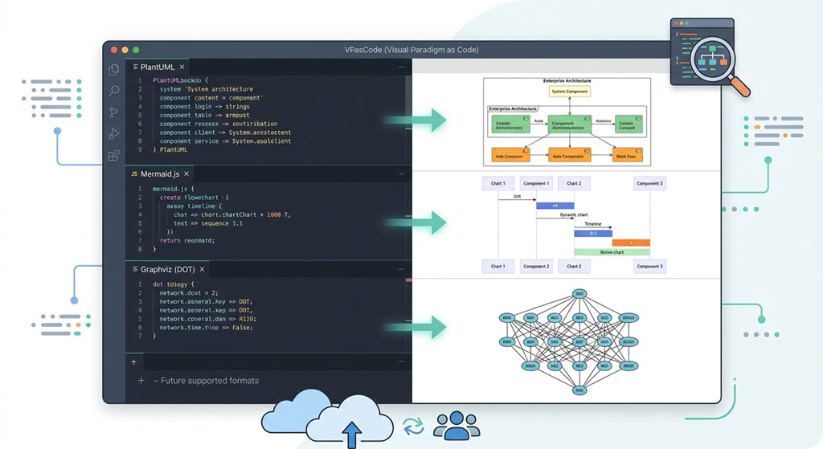Select the PlantUML tab

point(158,67)
